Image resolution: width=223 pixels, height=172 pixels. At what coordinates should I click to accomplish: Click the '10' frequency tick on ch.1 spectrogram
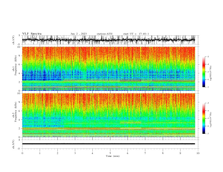[x=19, y=47]
